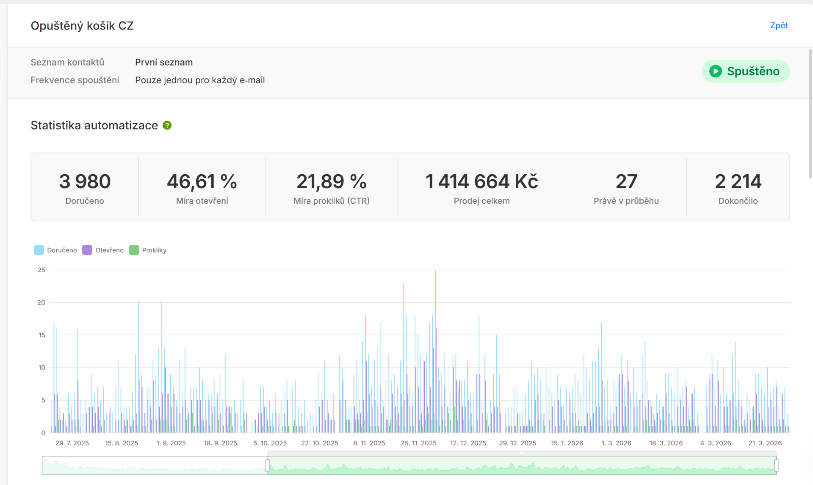Click the left handle of chart range slider
This screenshot has height=485, width=813.
(x=268, y=466)
